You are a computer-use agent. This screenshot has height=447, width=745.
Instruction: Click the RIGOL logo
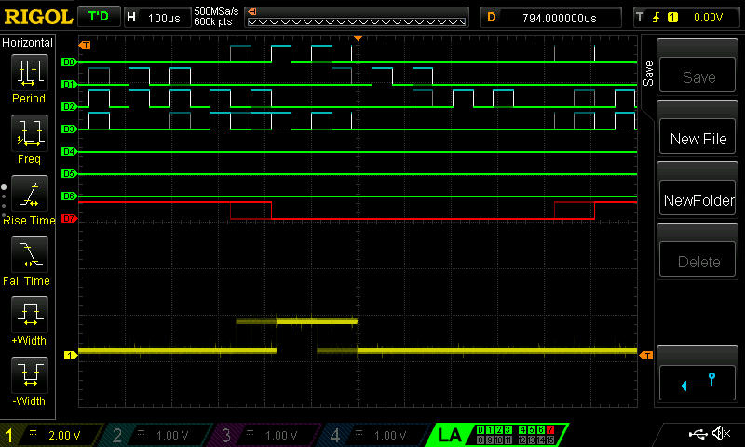[36, 17]
